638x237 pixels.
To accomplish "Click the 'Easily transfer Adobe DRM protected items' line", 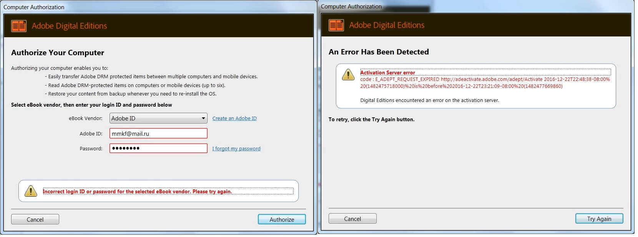I will click(151, 77).
